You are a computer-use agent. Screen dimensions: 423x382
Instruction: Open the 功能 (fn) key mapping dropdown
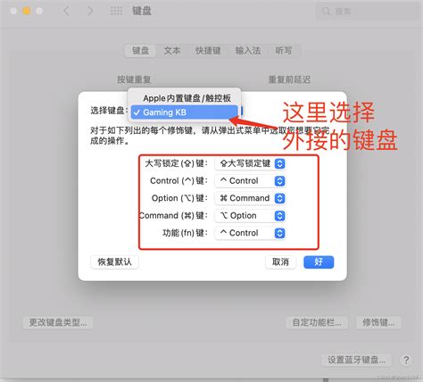click(x=250, y=233)
